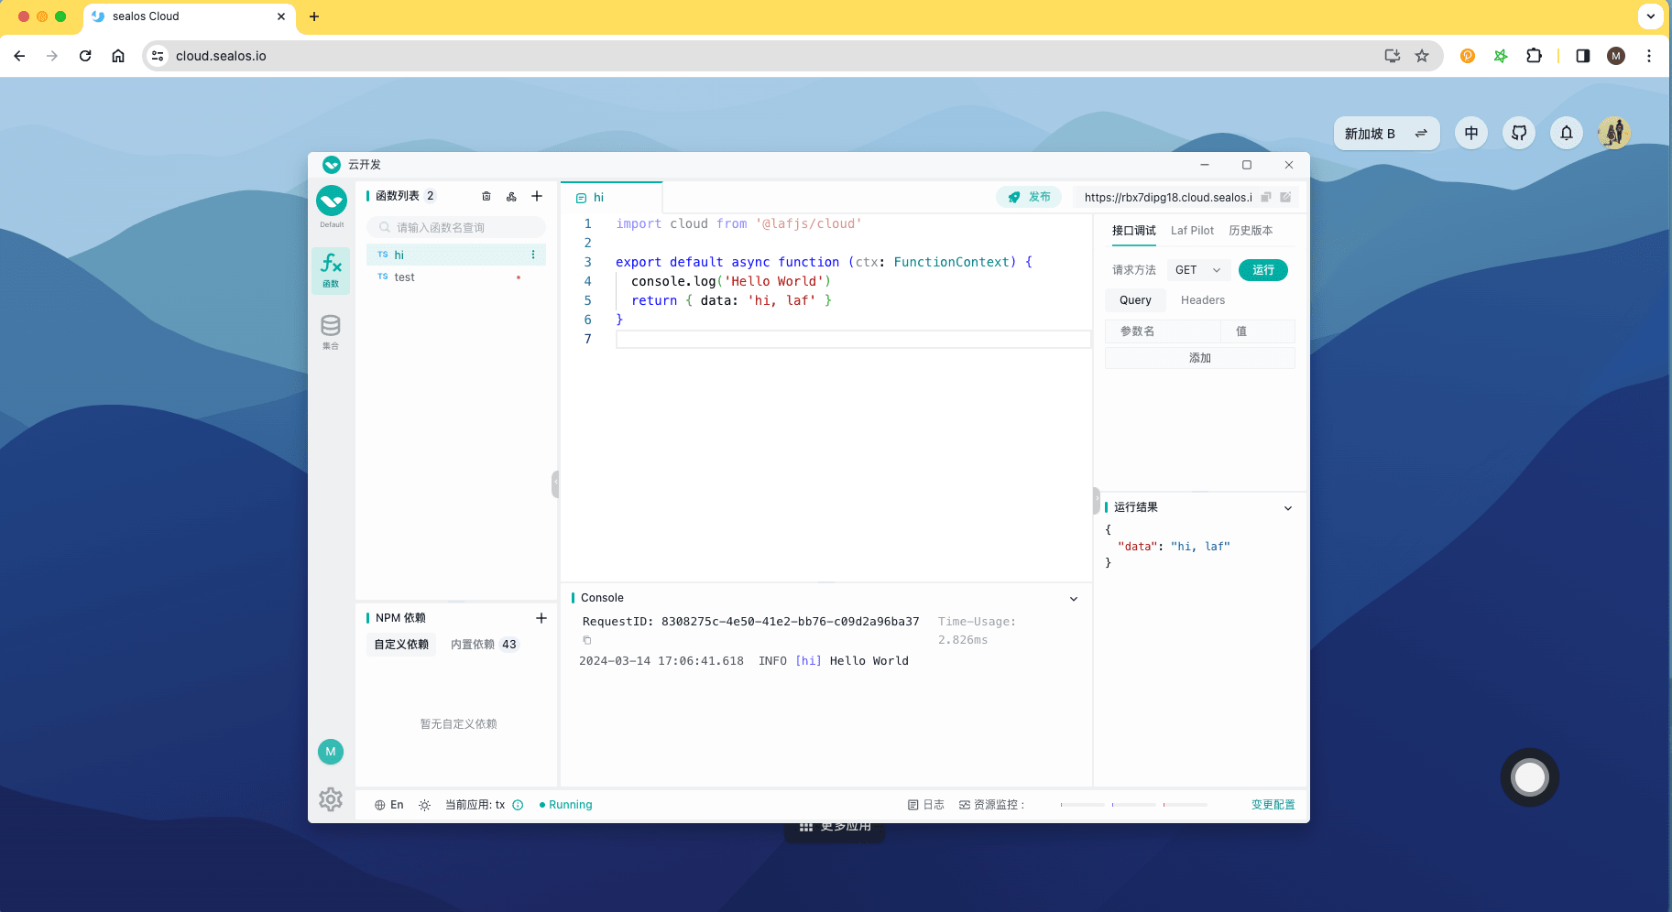Click the 运行 run button
The image size is (1672, 912).
[1263, 270]
